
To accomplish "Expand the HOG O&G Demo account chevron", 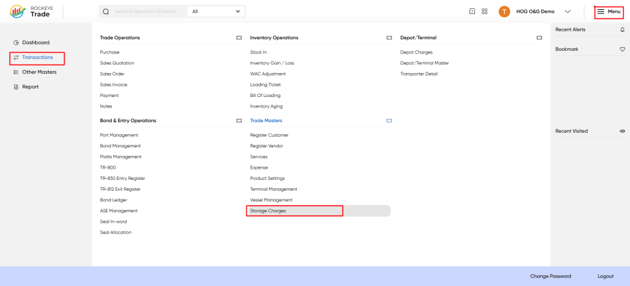I will pyautogui.click(x=567, y=12).
